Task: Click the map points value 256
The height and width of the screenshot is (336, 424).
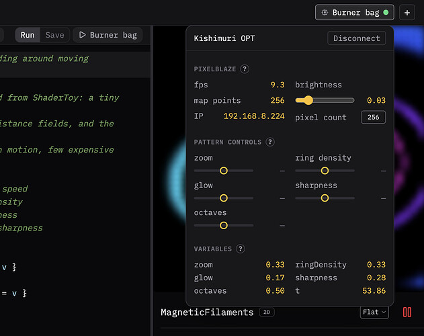Action: pos(278,101)
